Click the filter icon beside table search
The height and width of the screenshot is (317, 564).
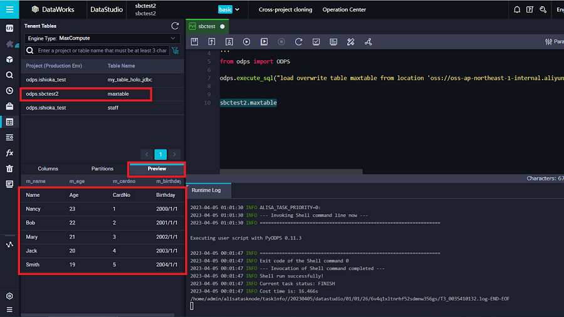175,51
